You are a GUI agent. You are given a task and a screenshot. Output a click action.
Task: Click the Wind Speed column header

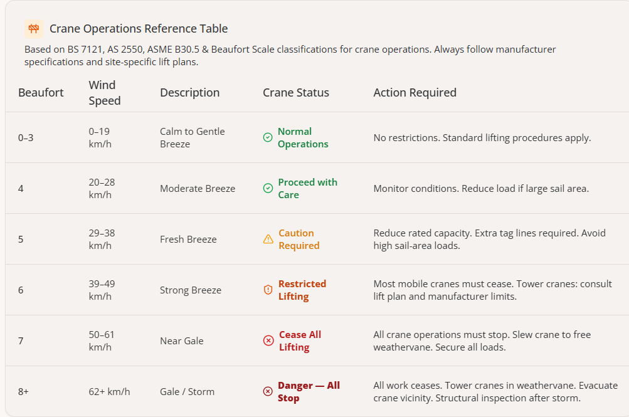(105, 93)
